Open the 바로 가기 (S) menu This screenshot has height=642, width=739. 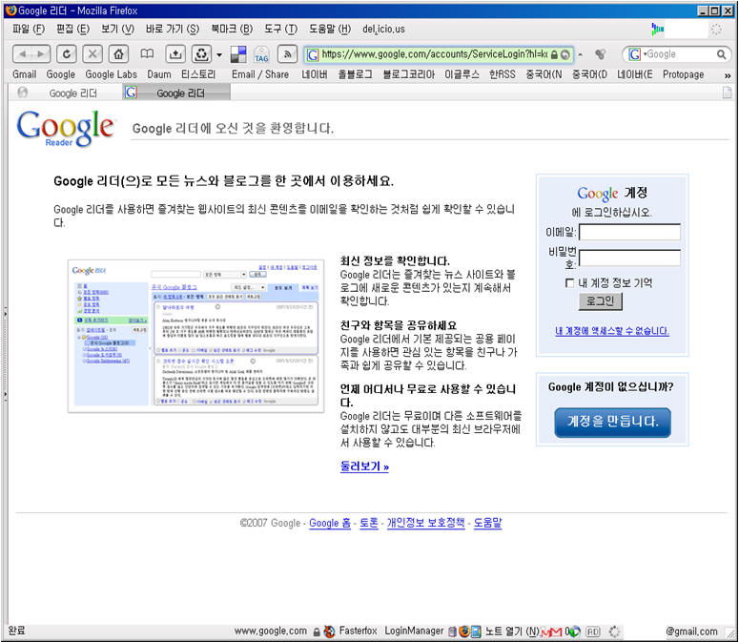point(172,30)
